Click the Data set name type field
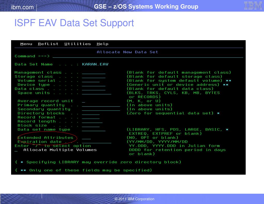 (94, 130)
